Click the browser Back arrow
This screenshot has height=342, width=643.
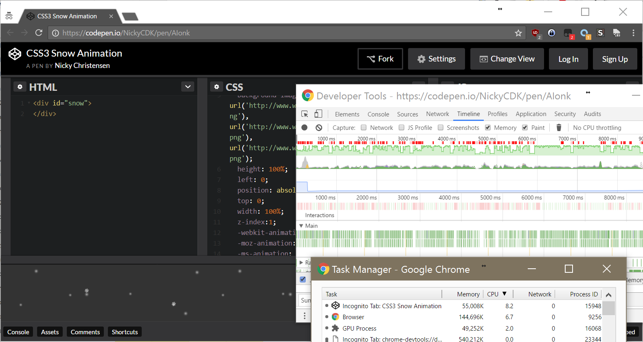pyautogui.click(x=10, y=33)
